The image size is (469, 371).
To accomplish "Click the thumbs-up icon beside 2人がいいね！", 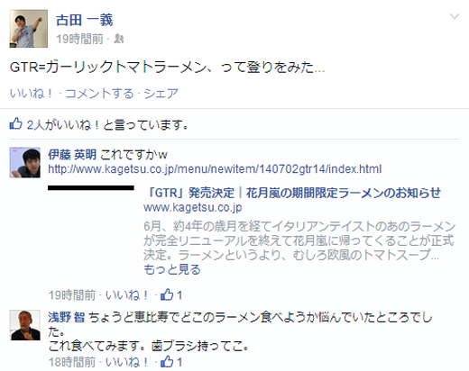I will click(16, 123).
